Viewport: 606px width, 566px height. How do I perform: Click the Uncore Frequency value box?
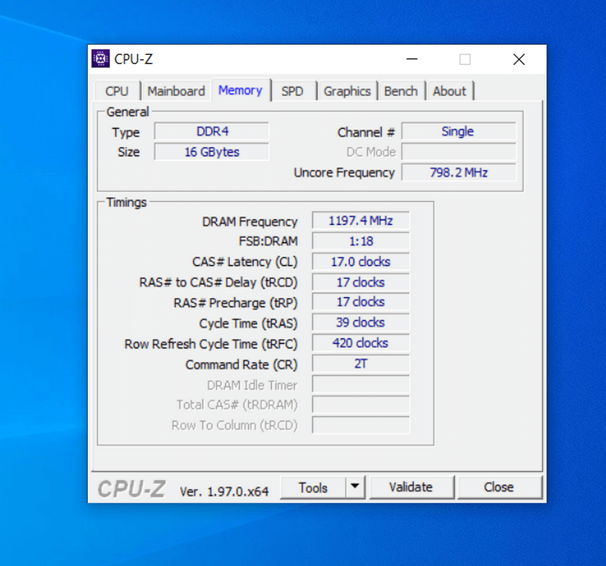coord(458,172)
